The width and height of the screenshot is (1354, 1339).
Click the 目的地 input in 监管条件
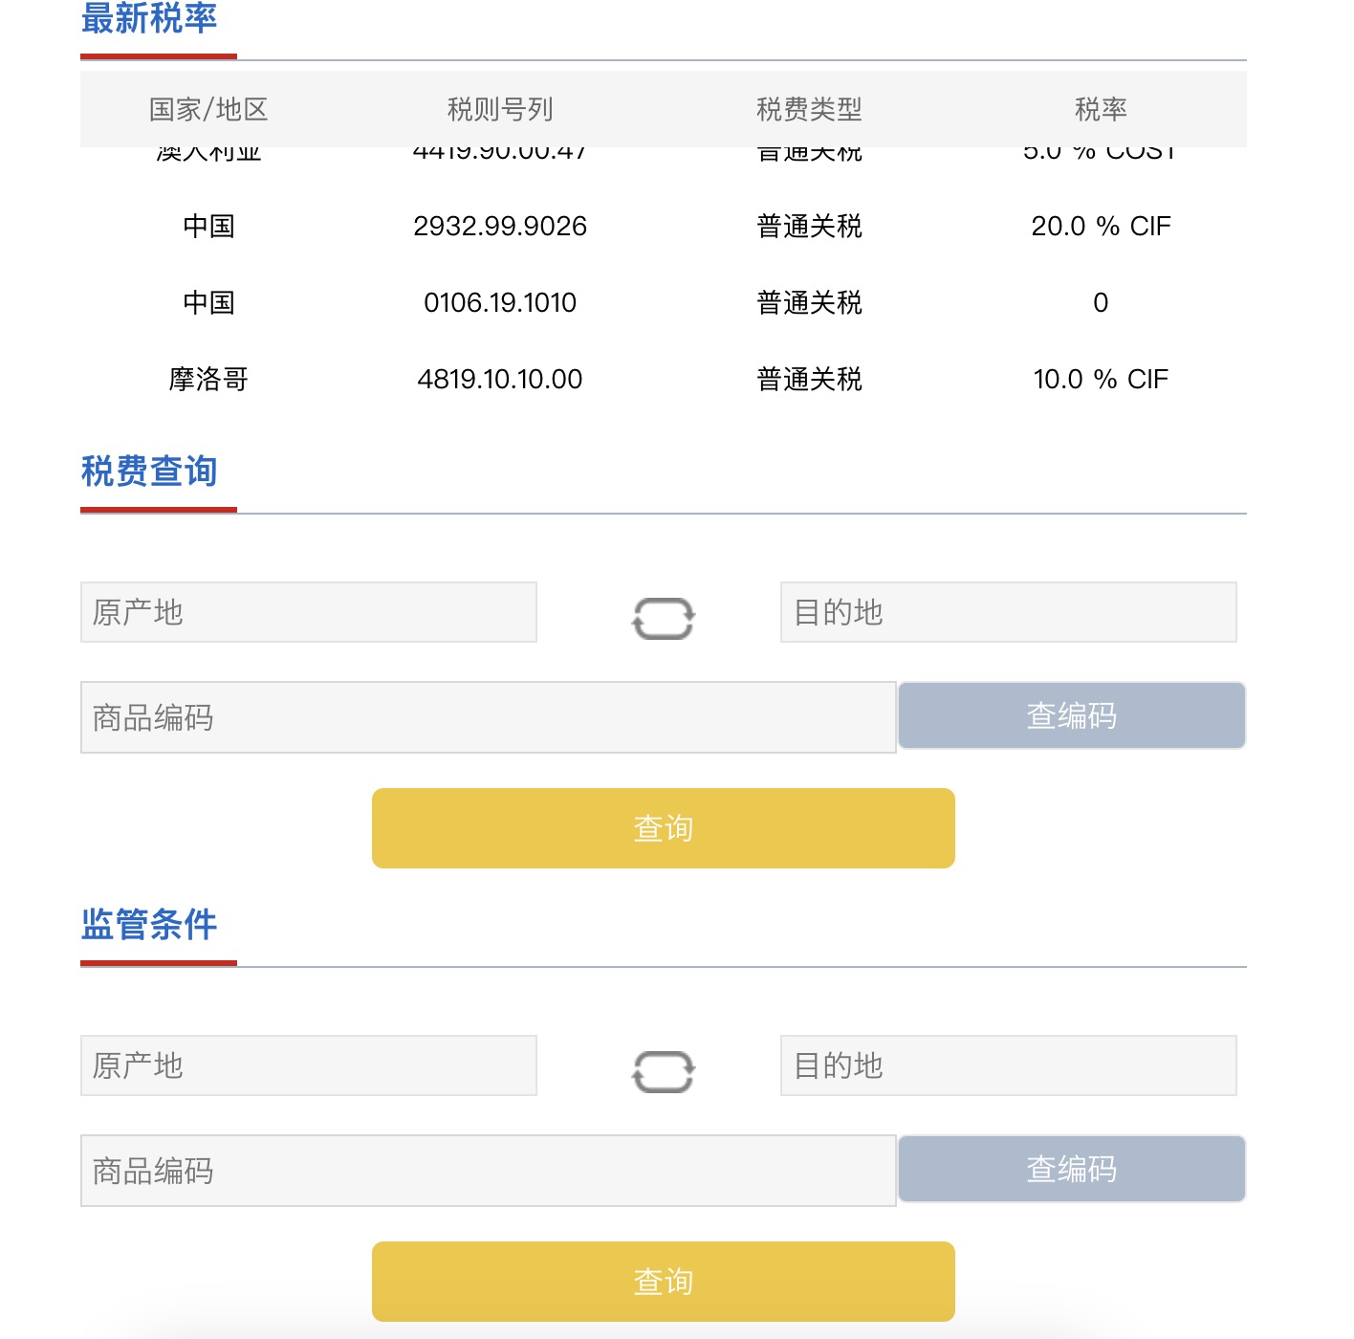[x=1007, y=1065]
